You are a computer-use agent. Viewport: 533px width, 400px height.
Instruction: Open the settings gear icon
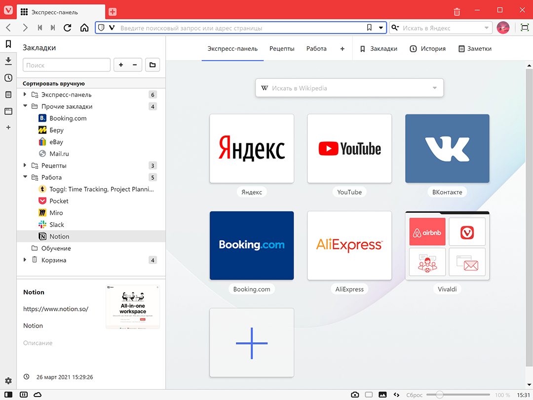(x=8, y=381)
